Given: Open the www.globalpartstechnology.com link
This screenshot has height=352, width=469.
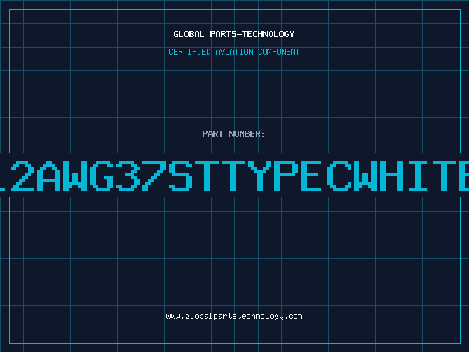Looking at the screenshot, I should click(x=234, y=316).
